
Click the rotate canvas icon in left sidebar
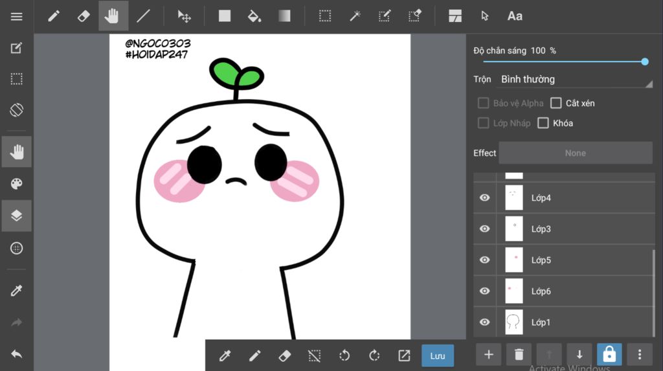[x=16, y=110]
